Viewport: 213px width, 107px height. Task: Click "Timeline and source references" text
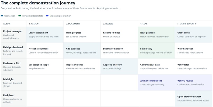coord(80,68)
